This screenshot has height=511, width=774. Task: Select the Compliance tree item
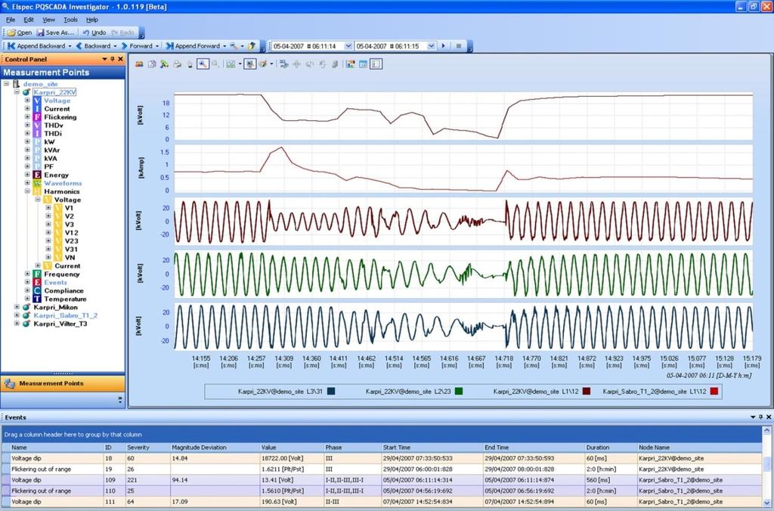[x=63, y=291]
